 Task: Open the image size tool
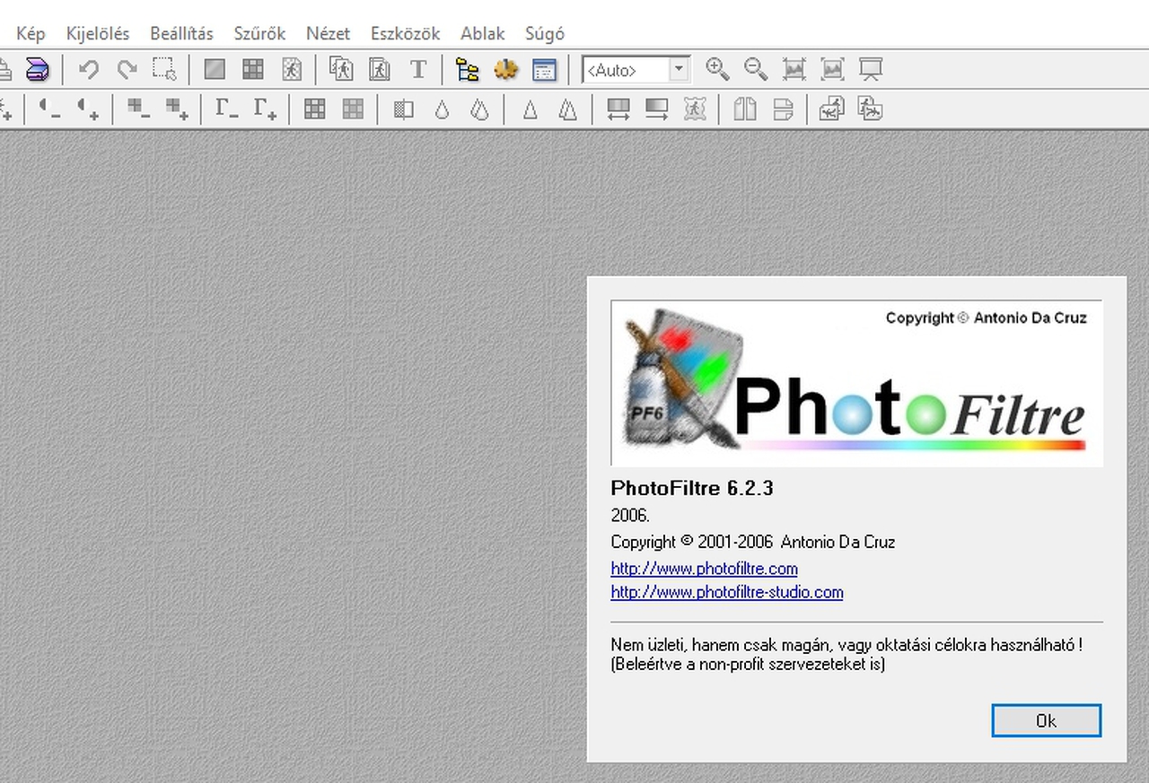pyautogui.click(x=341, y=69)
